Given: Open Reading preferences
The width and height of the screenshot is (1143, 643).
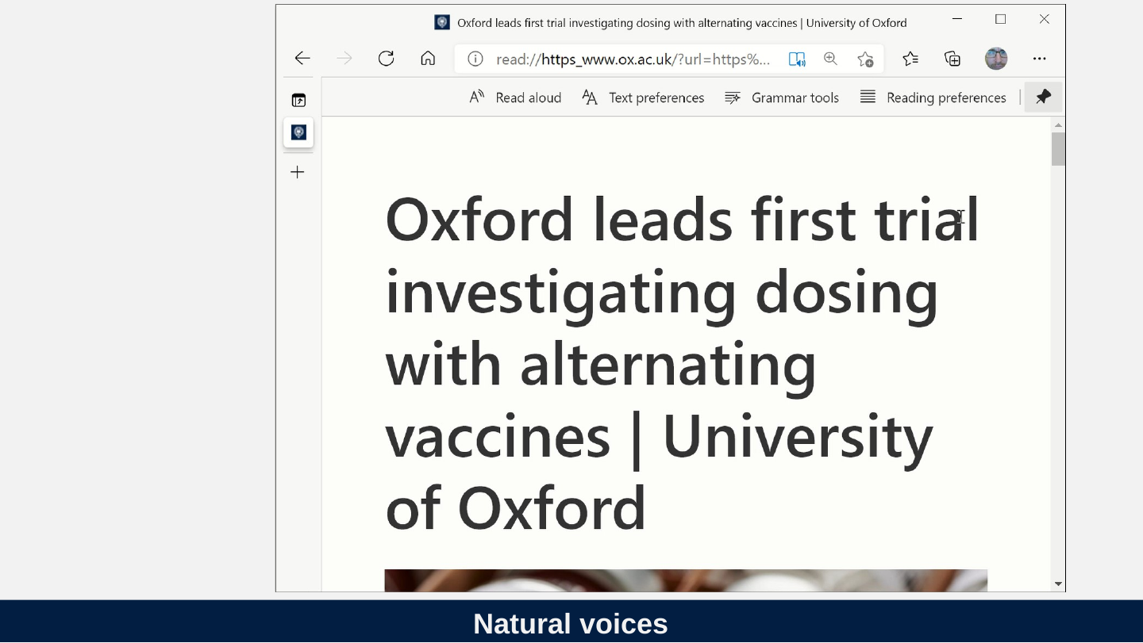Looking at the screenshot, I should point(933,98).
